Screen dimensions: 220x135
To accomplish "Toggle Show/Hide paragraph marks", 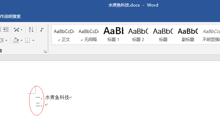I will coord(42,30).
